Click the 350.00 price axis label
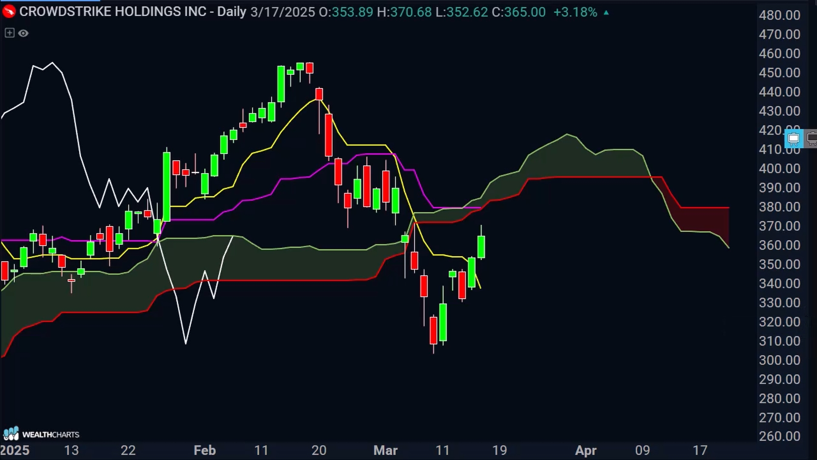The height and width of the screenshot is (460, 817). [x=780, y=264]
